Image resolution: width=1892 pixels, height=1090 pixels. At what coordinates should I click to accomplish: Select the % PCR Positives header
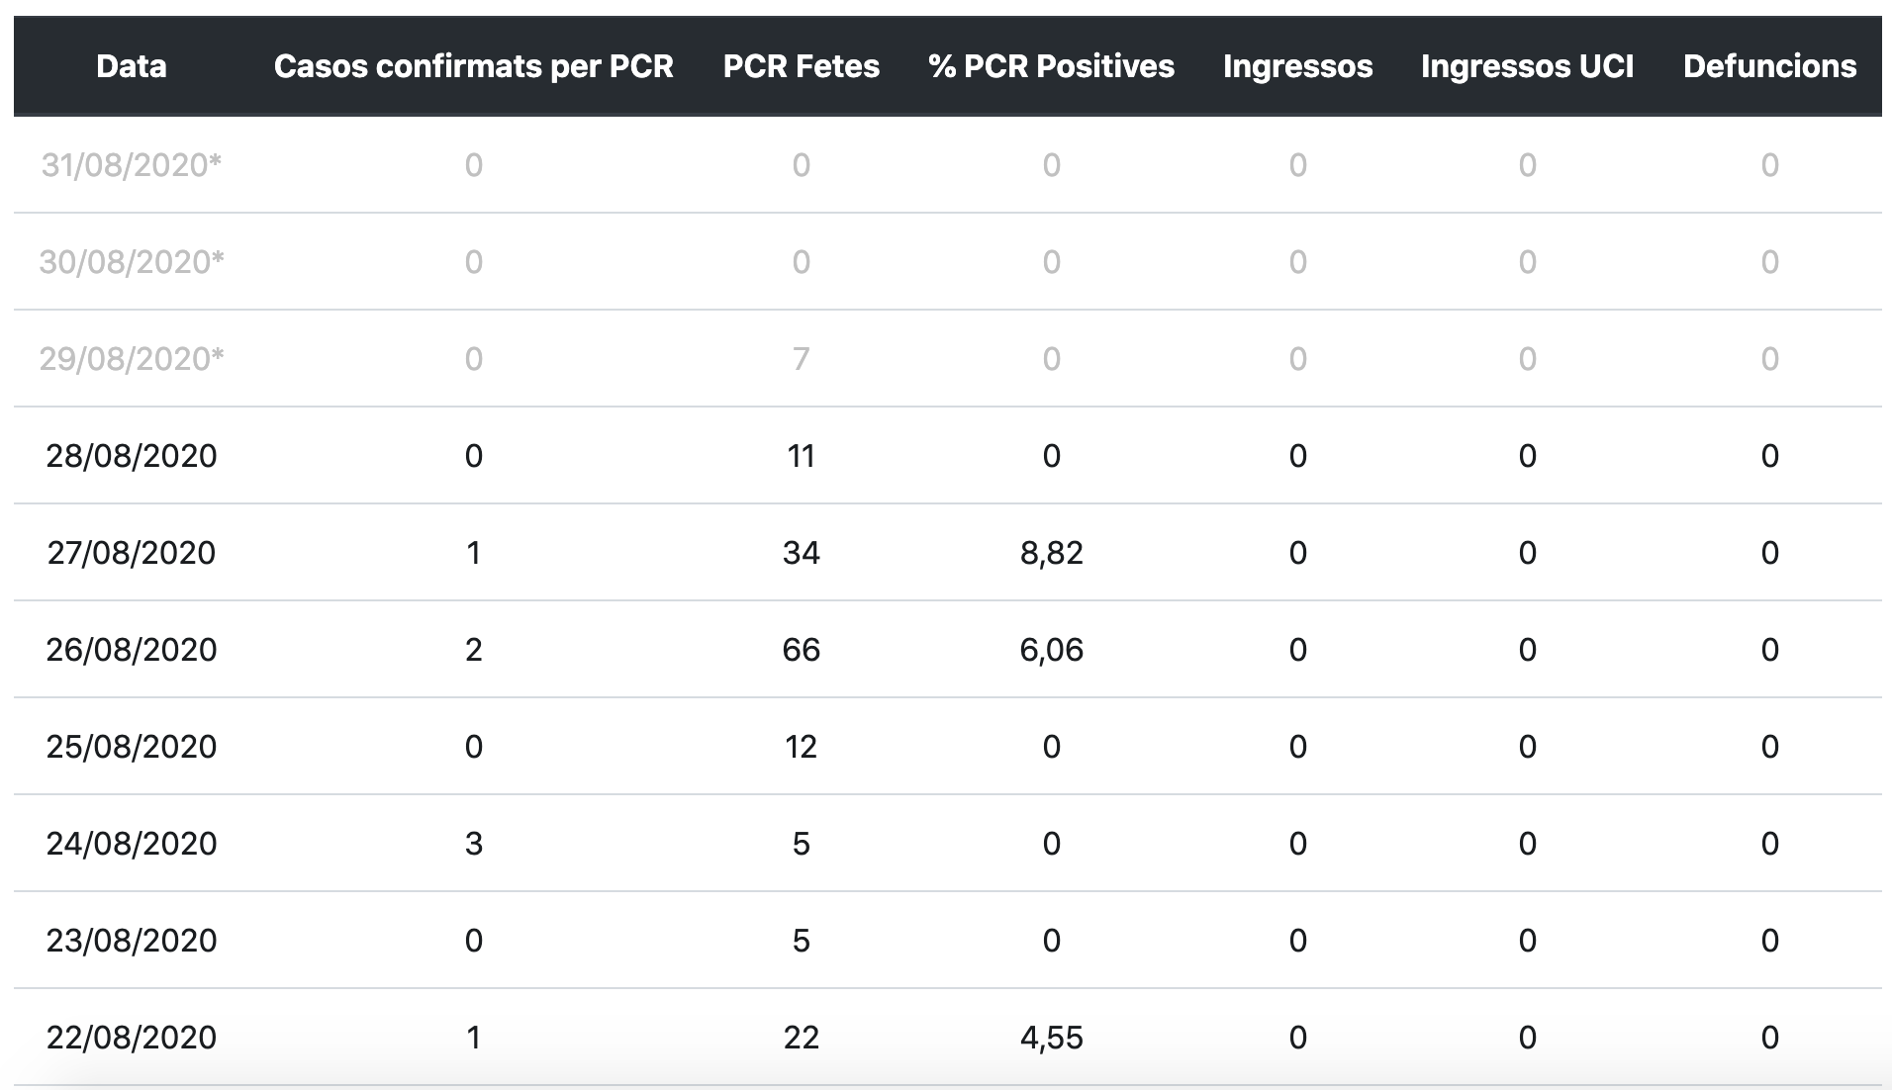tap(1051, 66)
